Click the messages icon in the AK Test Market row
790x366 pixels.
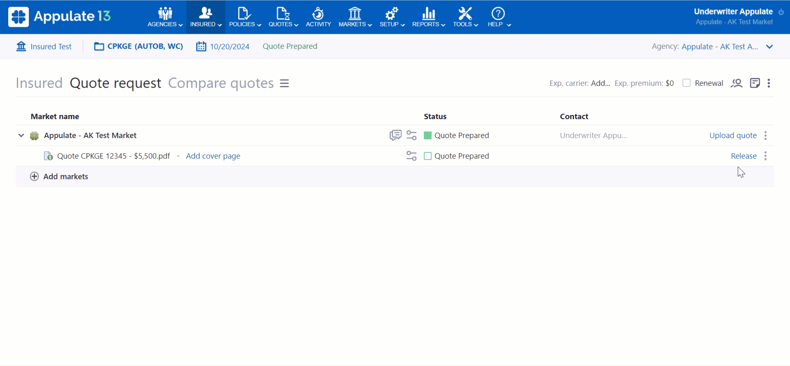(395, 135)
